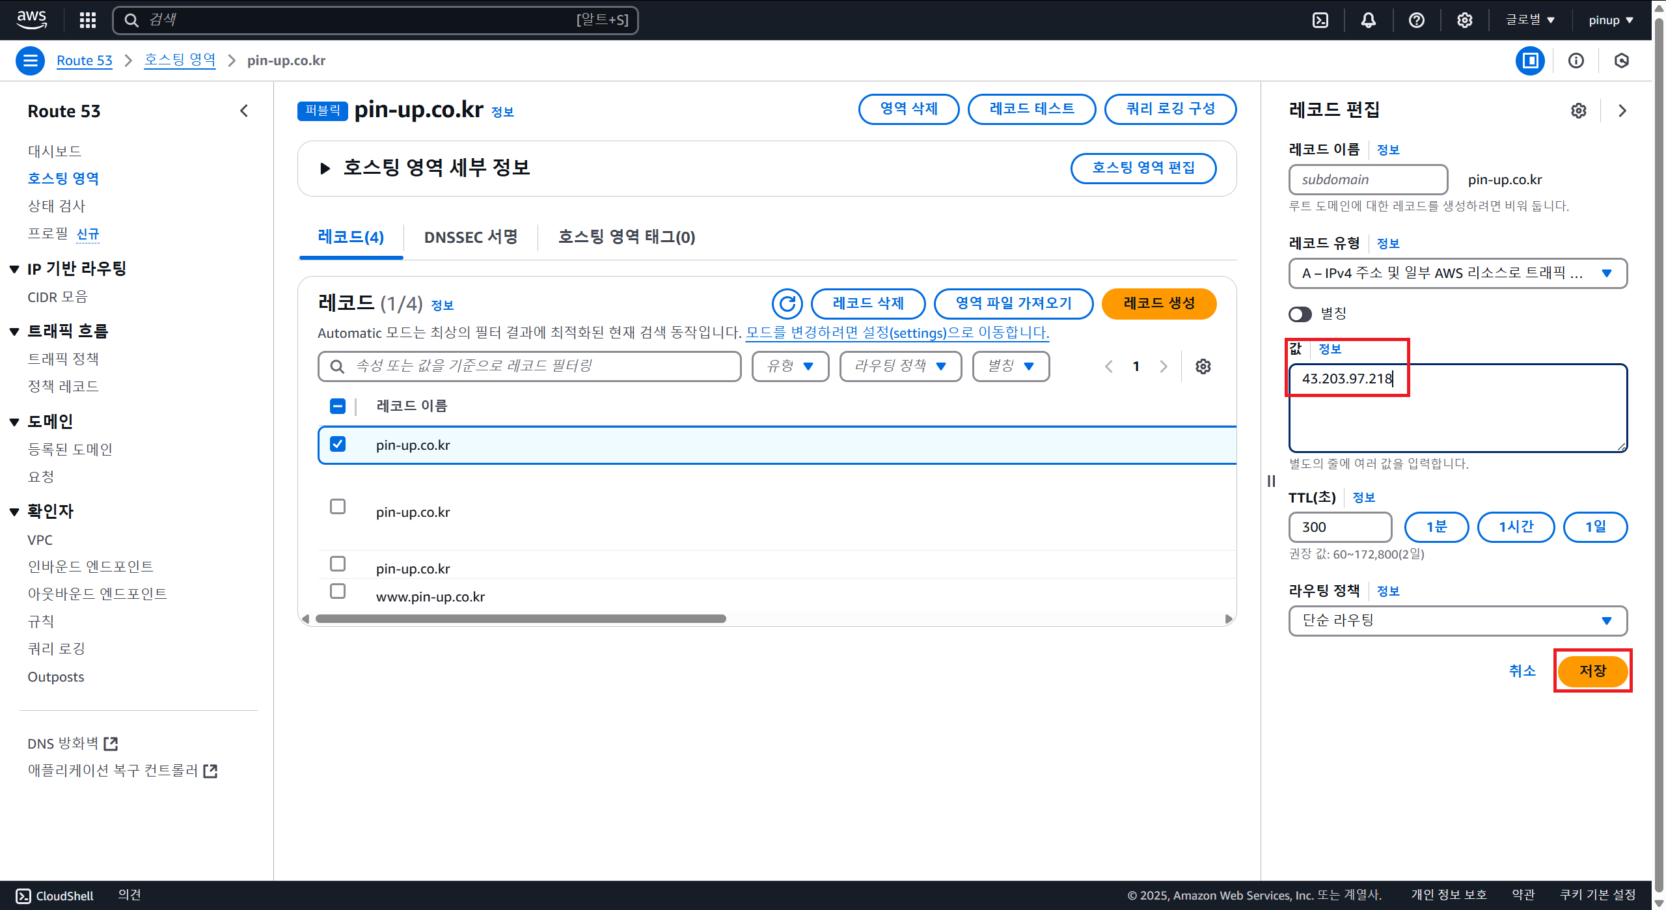Toggle the split panel view icon
The height and width of the screenshot is (910, 1666).
(x=1530, y=61)
